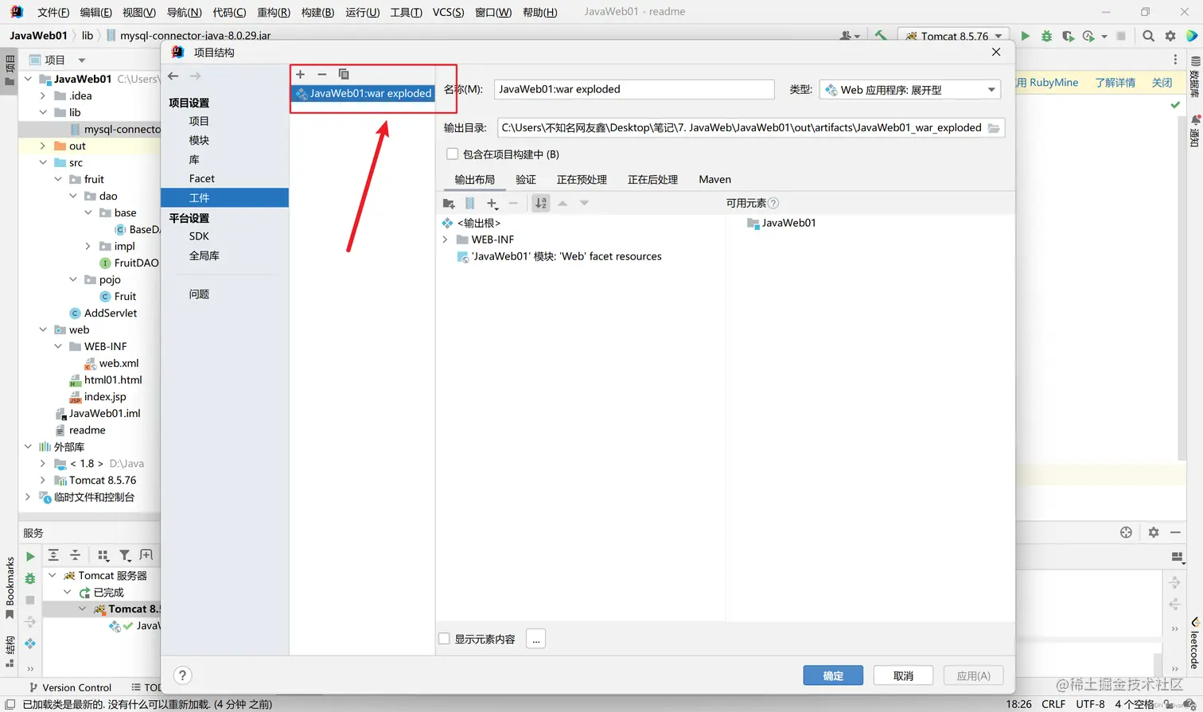
Task: Click learn more (了解详情) link
Action: (1115, 83)
